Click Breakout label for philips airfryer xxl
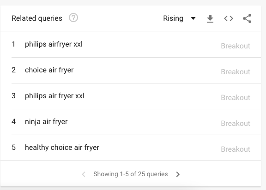266x190 pixels. [236, 46]
